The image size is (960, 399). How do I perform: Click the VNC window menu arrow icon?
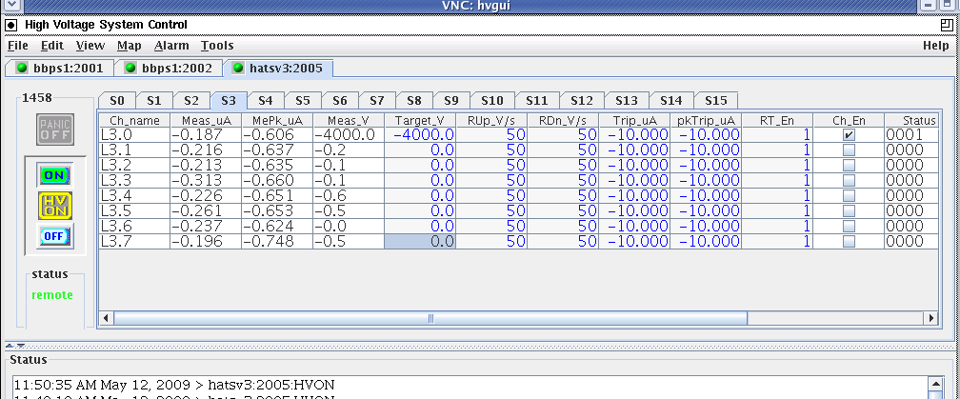11,6
